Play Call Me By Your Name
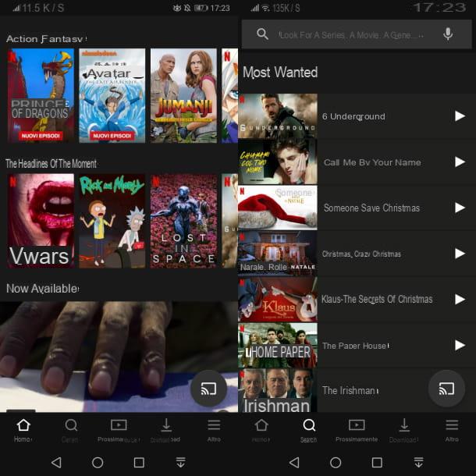 click(x=460, y=162)
